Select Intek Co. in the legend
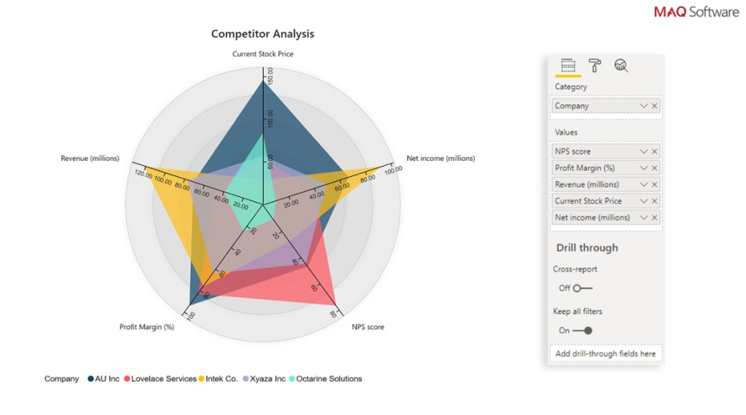This screenshot has height=415, width=746. coord(221,379)
